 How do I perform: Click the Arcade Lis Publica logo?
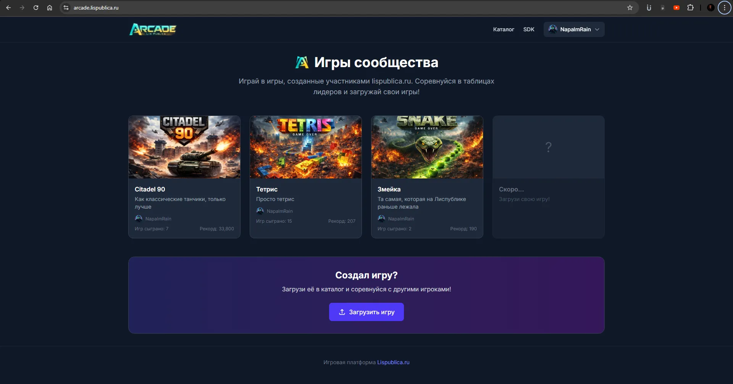click(x=153, y=29)
